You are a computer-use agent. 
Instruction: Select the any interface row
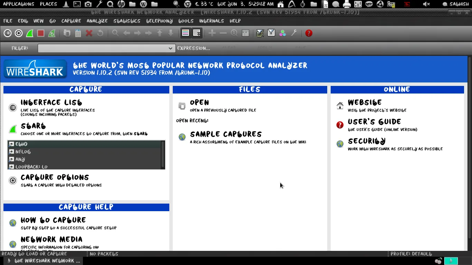(x=84, y=159)
